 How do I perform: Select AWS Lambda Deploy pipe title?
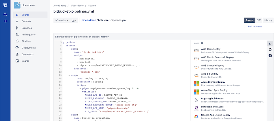(213, 66)
